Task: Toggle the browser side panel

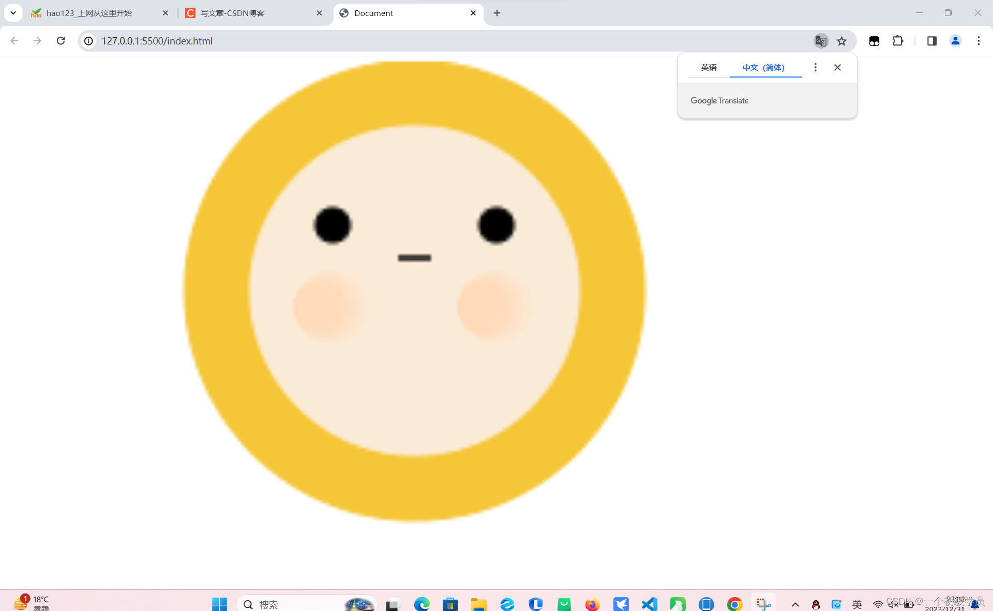Action: pyautogui.click(x=932, y=41)
